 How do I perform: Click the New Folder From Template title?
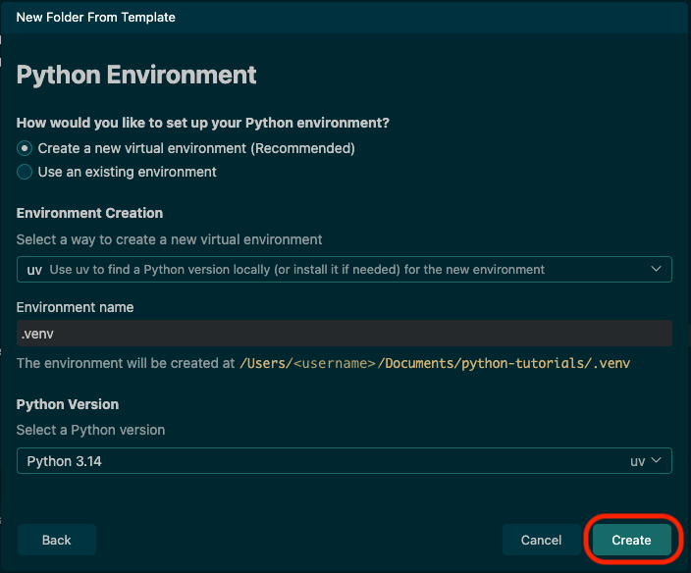tap(95, 18)
